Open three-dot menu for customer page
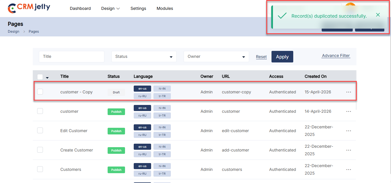The height and width of the screenshot is (183, 391). pos(348,111)
